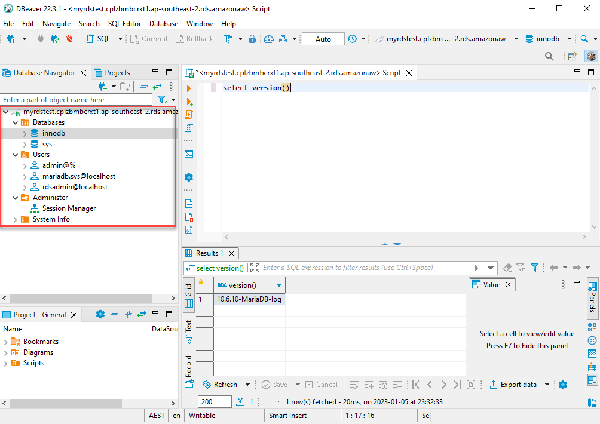Execute SQL statement with the orange arrow
The width and height of the screenshot is (600, 424).
point(189,88)
